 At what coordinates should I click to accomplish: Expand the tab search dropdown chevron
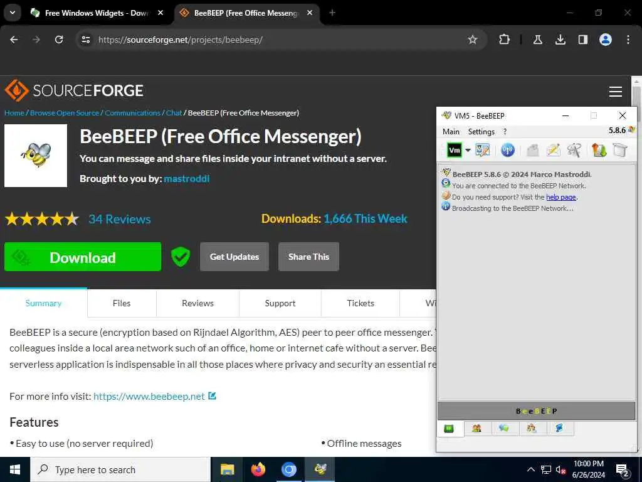(13, 13)
